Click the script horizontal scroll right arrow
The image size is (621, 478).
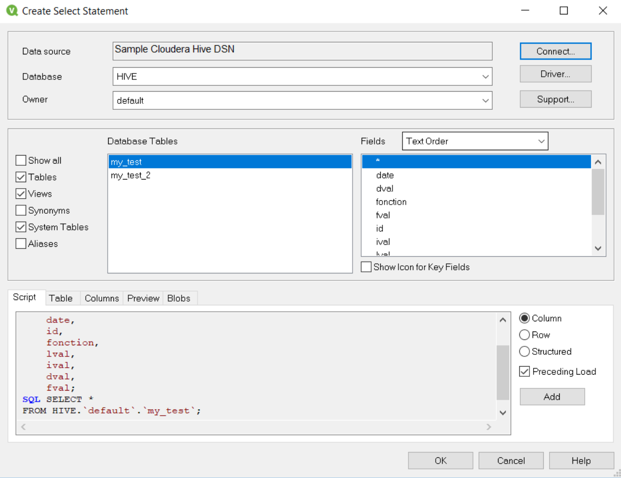point(489,427)
